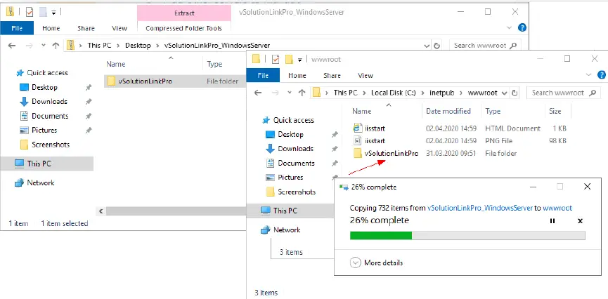Image resolution: width=608 pixels, height=299 pixels.
Task: Open the address bar history dropdown in wwwroot
Action: 505,93
